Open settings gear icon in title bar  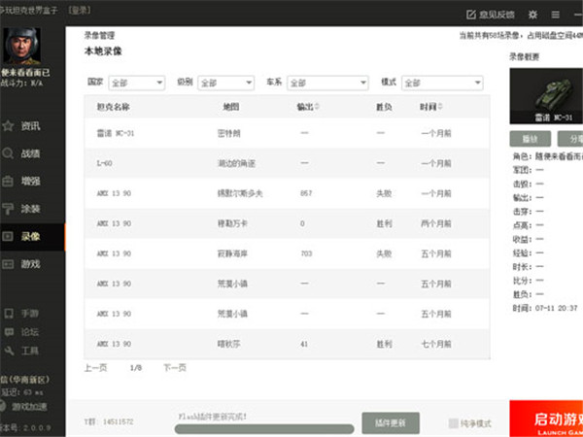pyautogui.click(x=532, y=15)
